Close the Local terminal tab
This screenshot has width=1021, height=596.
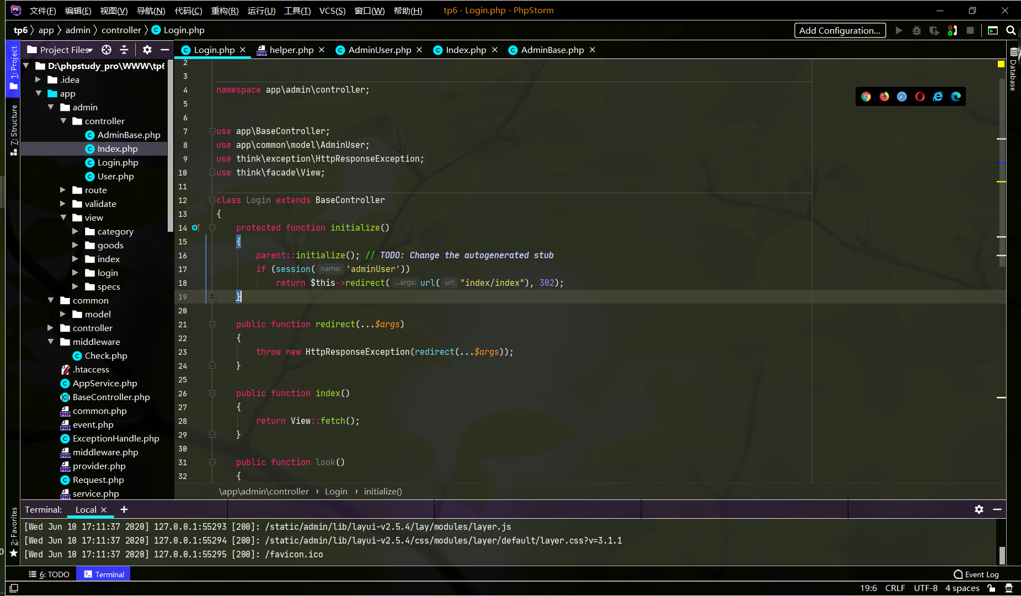[104, 510]
